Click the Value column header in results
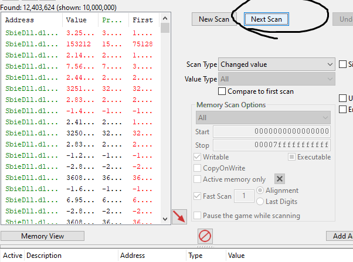 tap(80, 20)
